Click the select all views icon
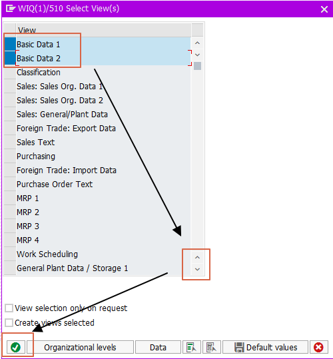Image resolution: width=333 pixels, height=359 pixels. point(191,347)
